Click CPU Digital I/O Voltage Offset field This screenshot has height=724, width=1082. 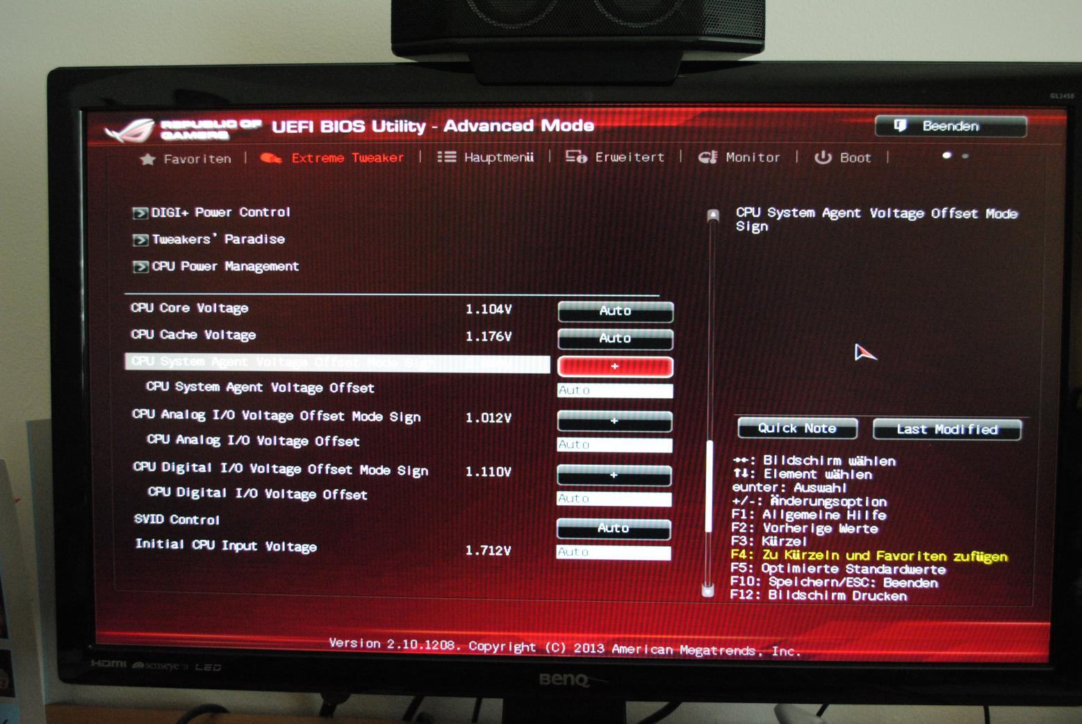click(614, 499)
